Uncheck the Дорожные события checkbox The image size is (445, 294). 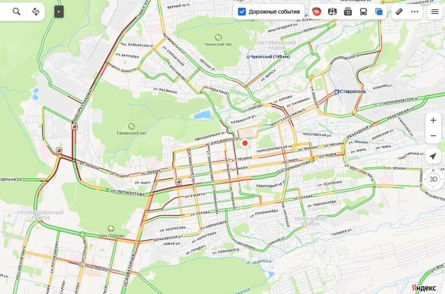242,12
